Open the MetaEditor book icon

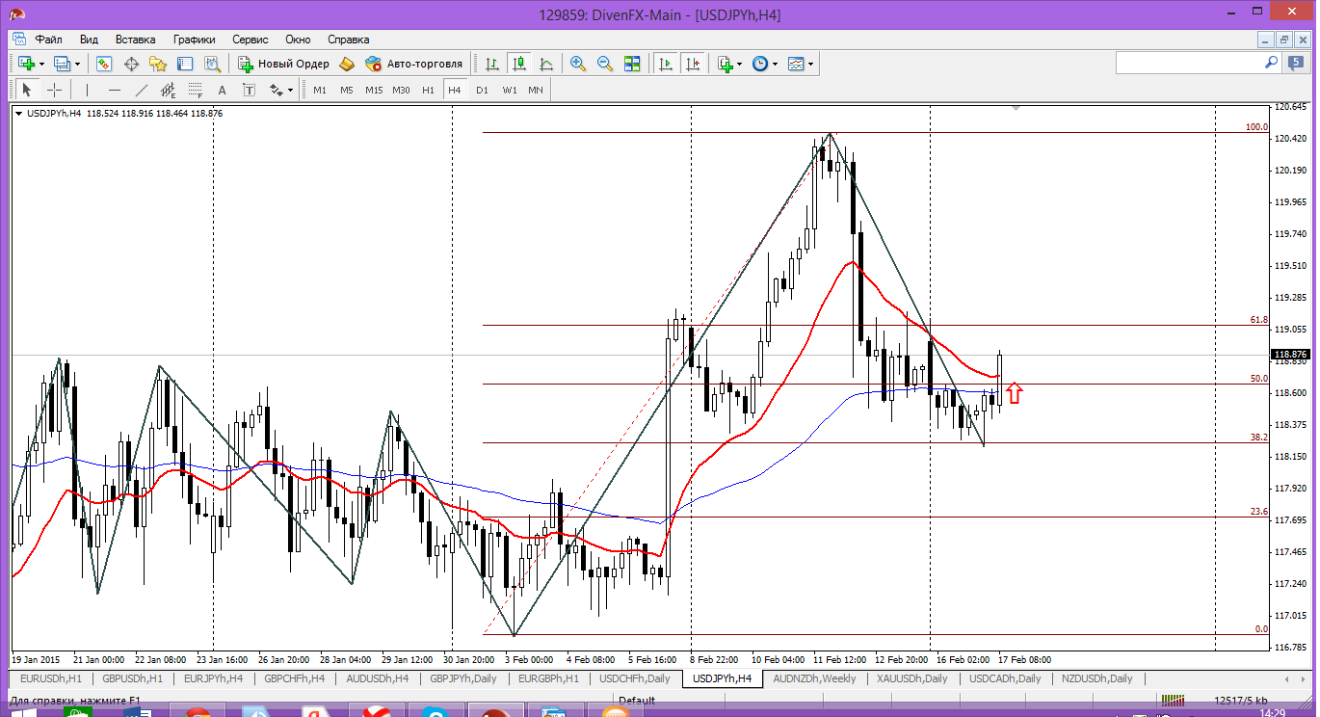click(x=347, y=64)
